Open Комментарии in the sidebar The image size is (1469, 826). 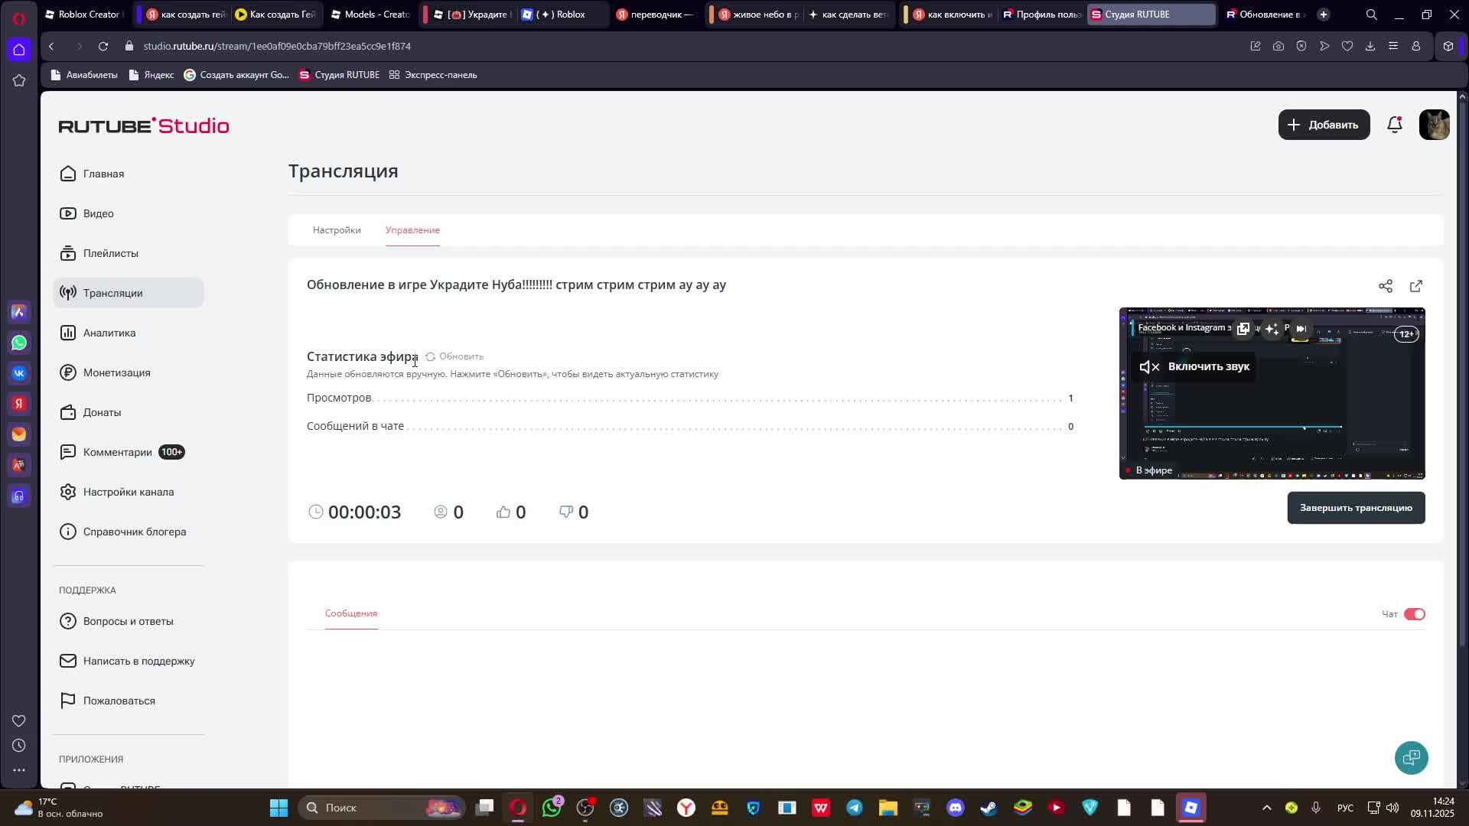coord(117,452)
